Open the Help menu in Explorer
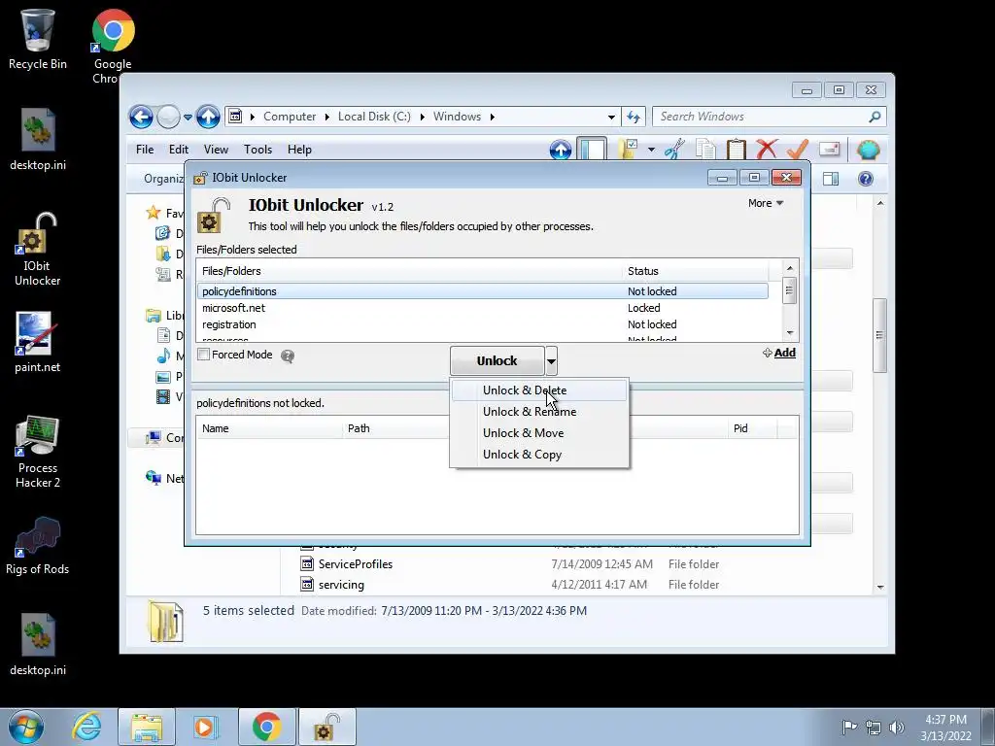This screenshot has width=995, height=746. point(299,150)
